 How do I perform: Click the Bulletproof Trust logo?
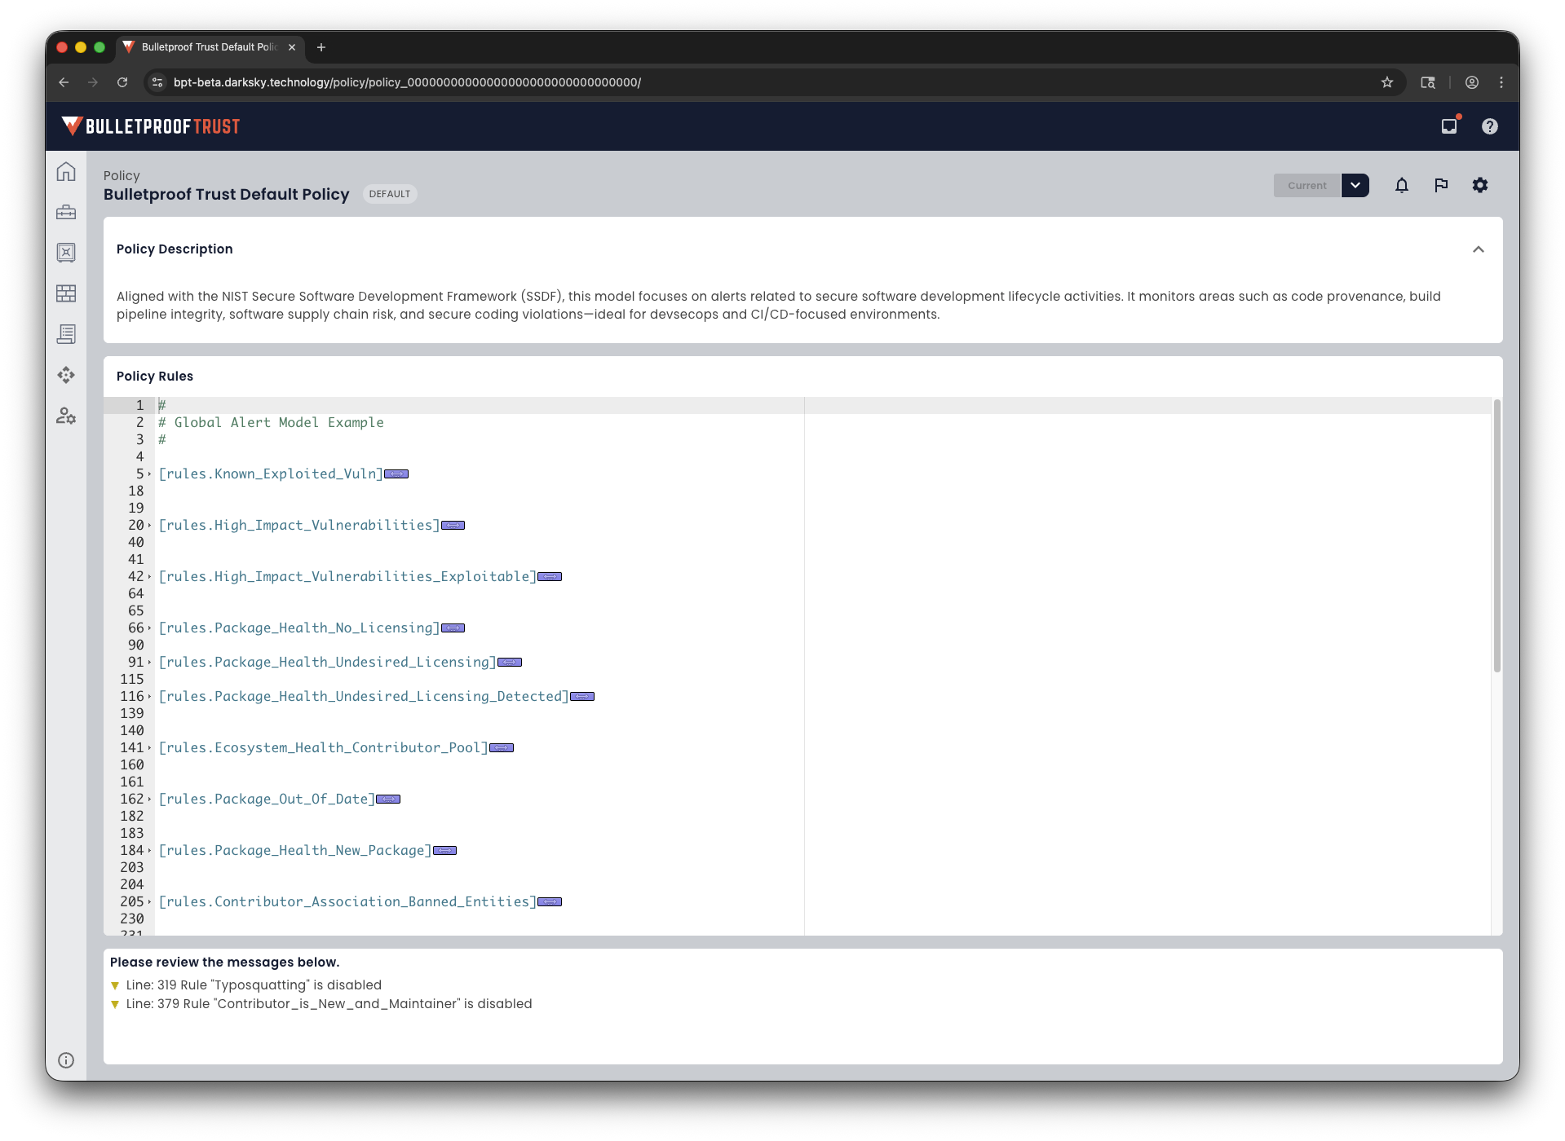[151, 126]
